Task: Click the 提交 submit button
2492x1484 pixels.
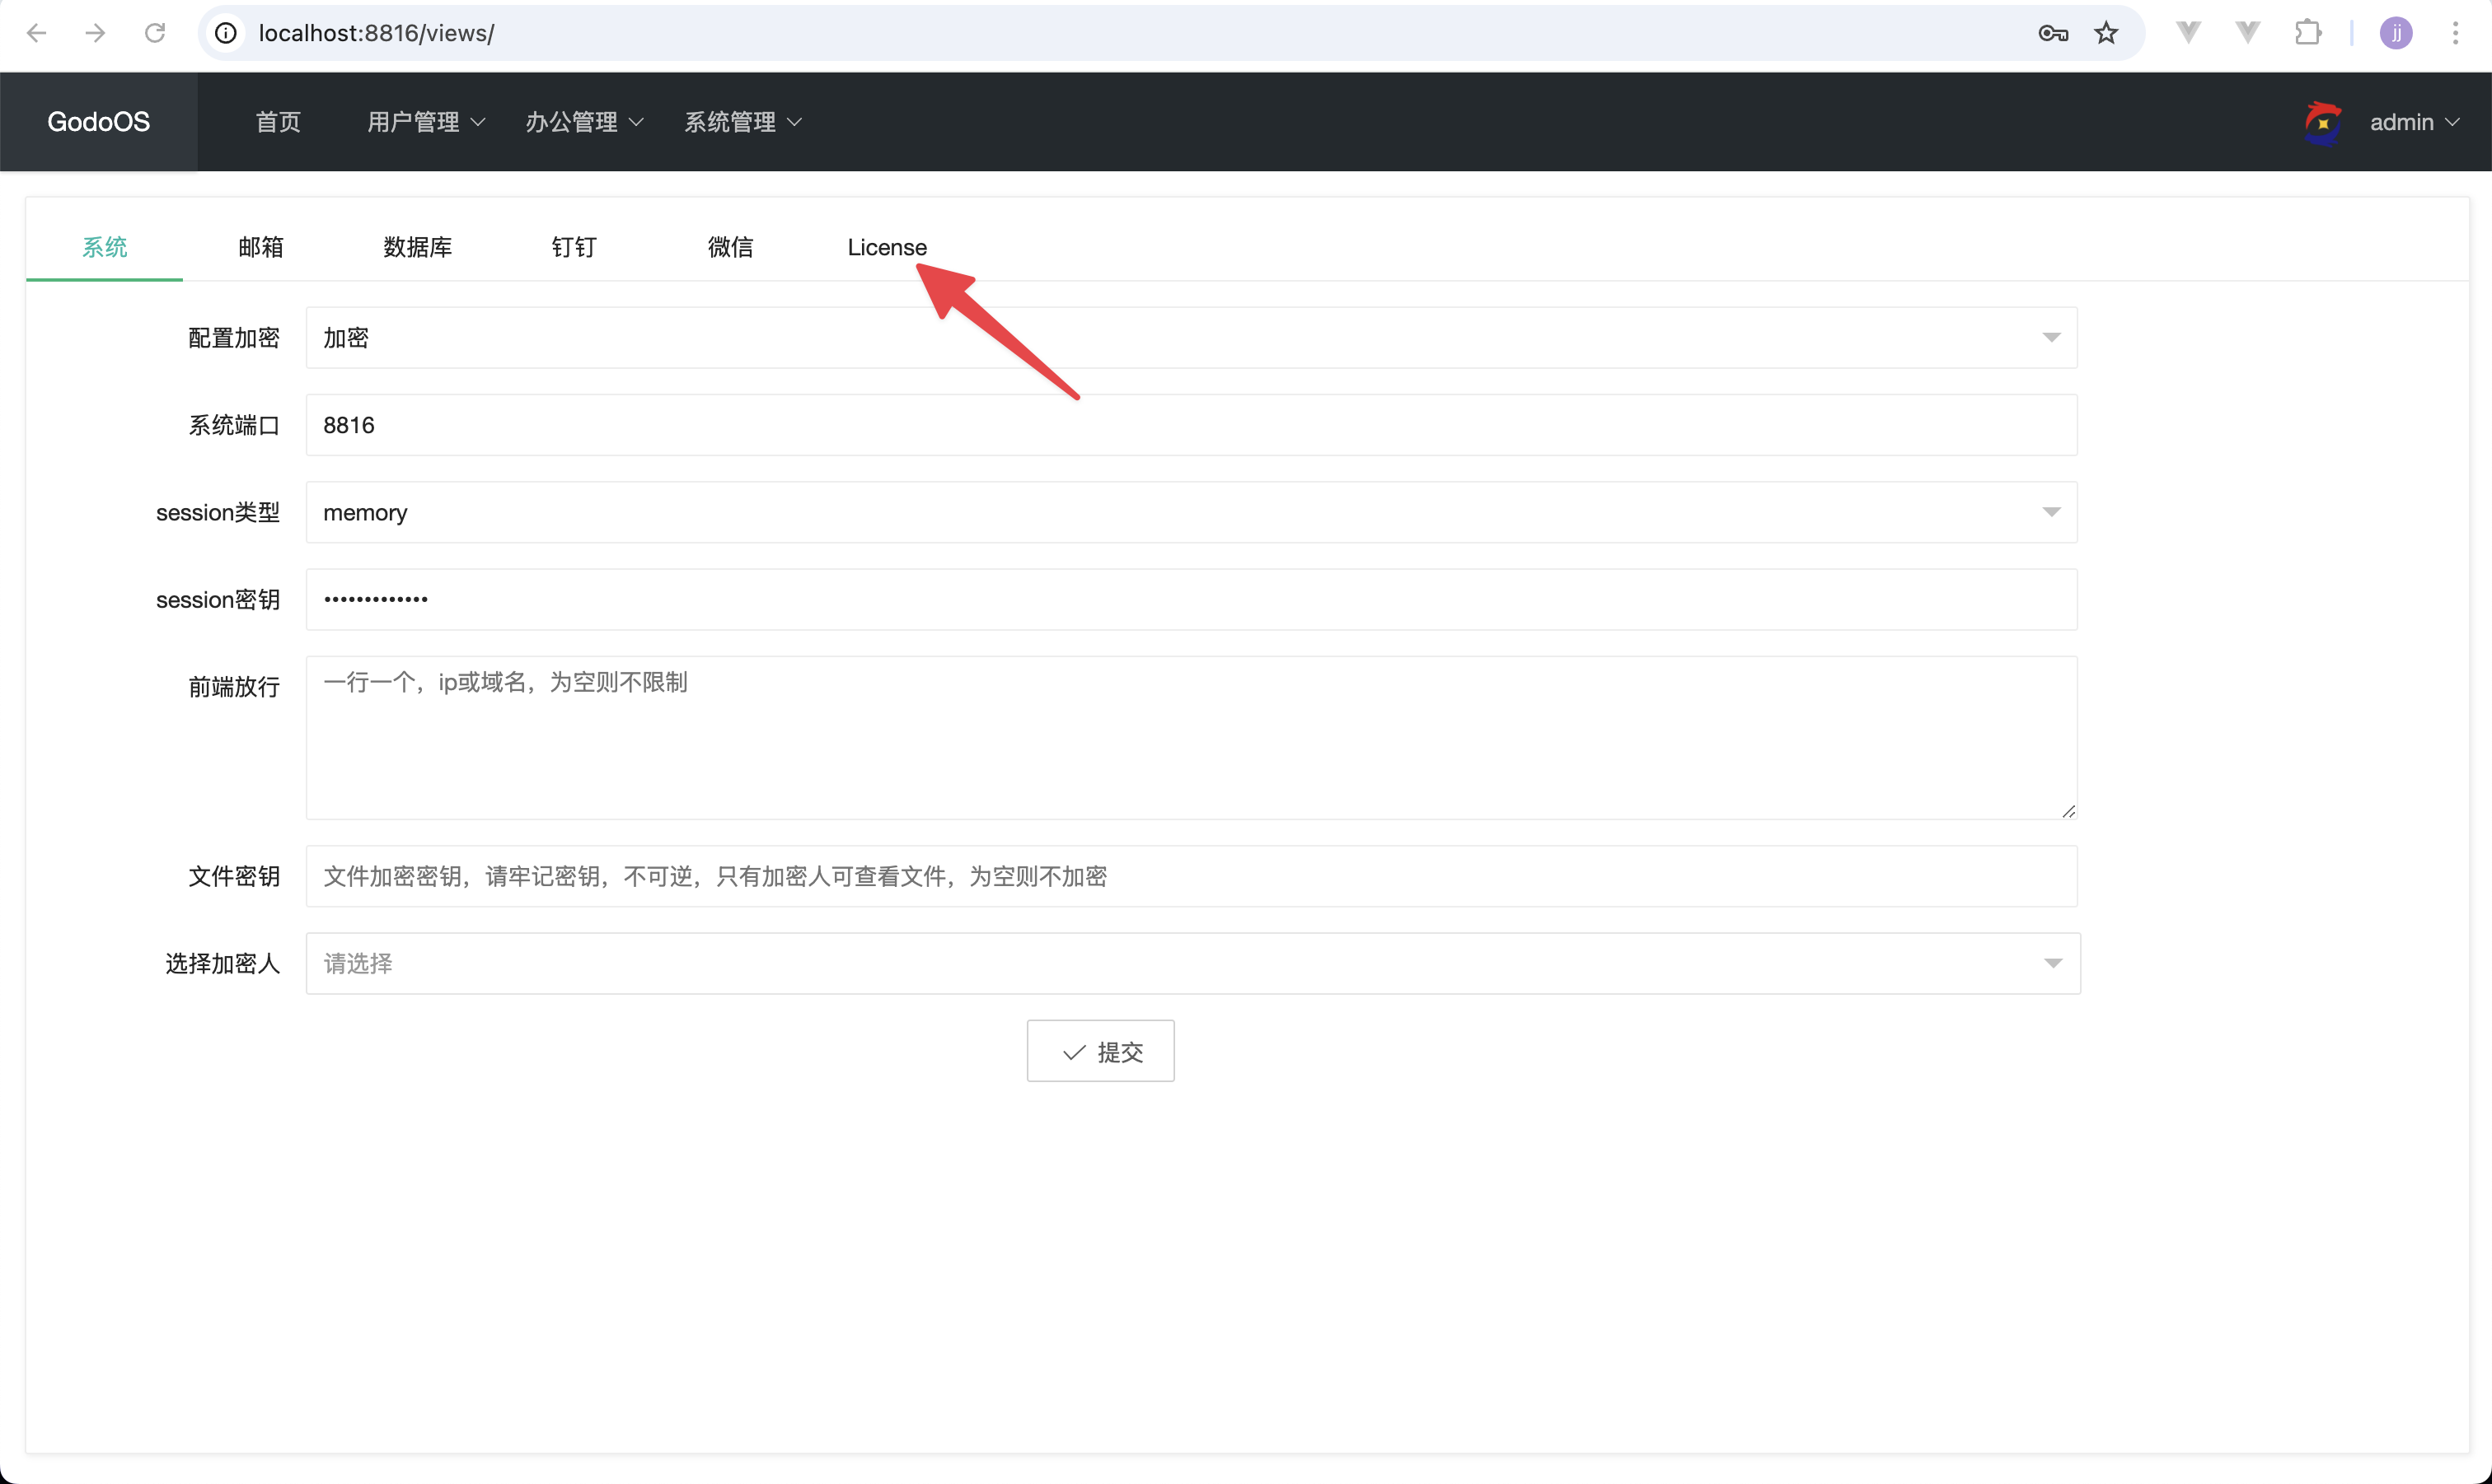Action: [x=1100, y=1051]
